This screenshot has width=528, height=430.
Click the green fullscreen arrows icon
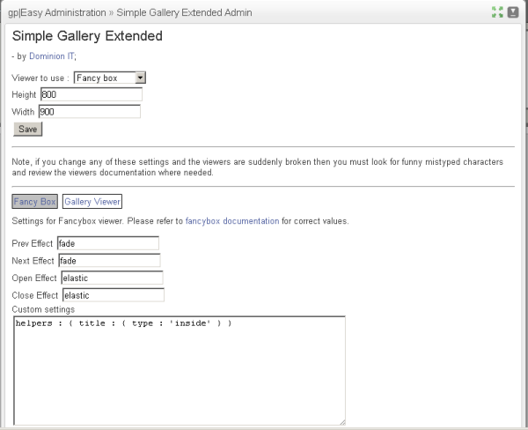tap(497, 12)
